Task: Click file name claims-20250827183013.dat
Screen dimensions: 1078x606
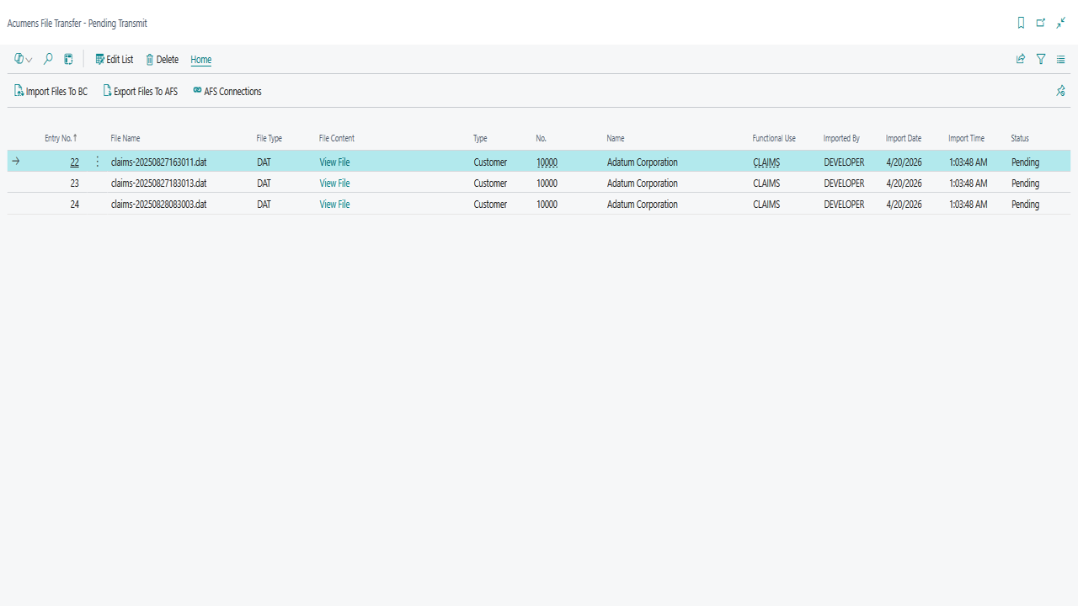Action: [x=158, y=183]
